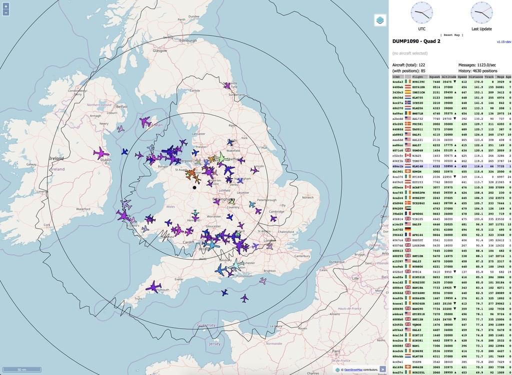
Task: Select the aircraft near Newcastle upon Tyne
Action: (x=227, y=86)
